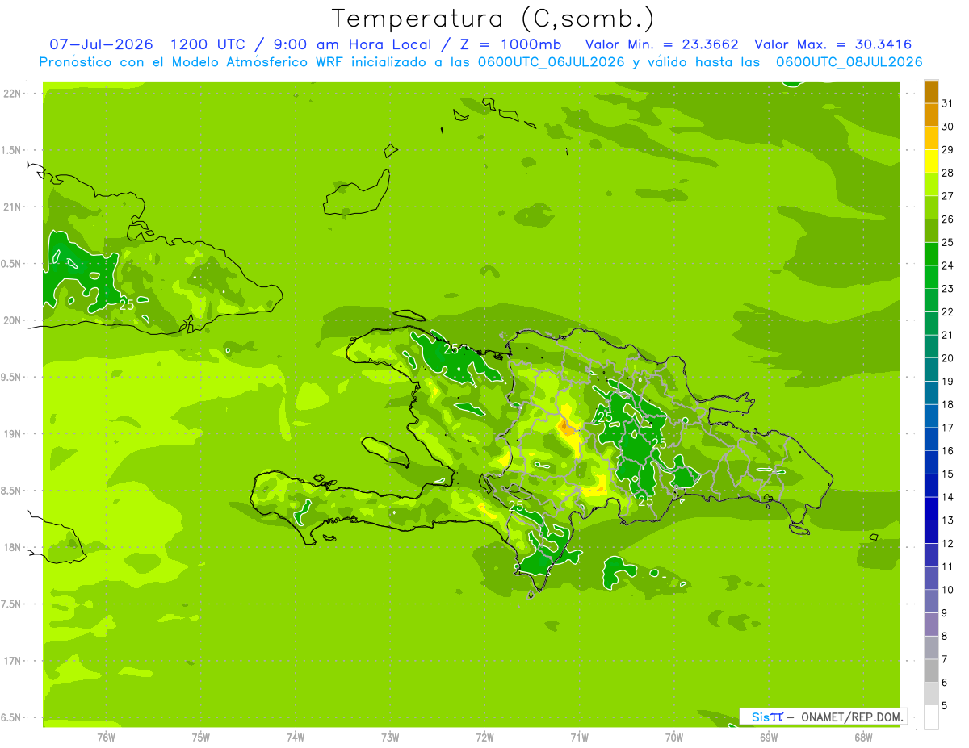Click the 73W longitude axis label
The image size is (969, 748).
[390, 737]
